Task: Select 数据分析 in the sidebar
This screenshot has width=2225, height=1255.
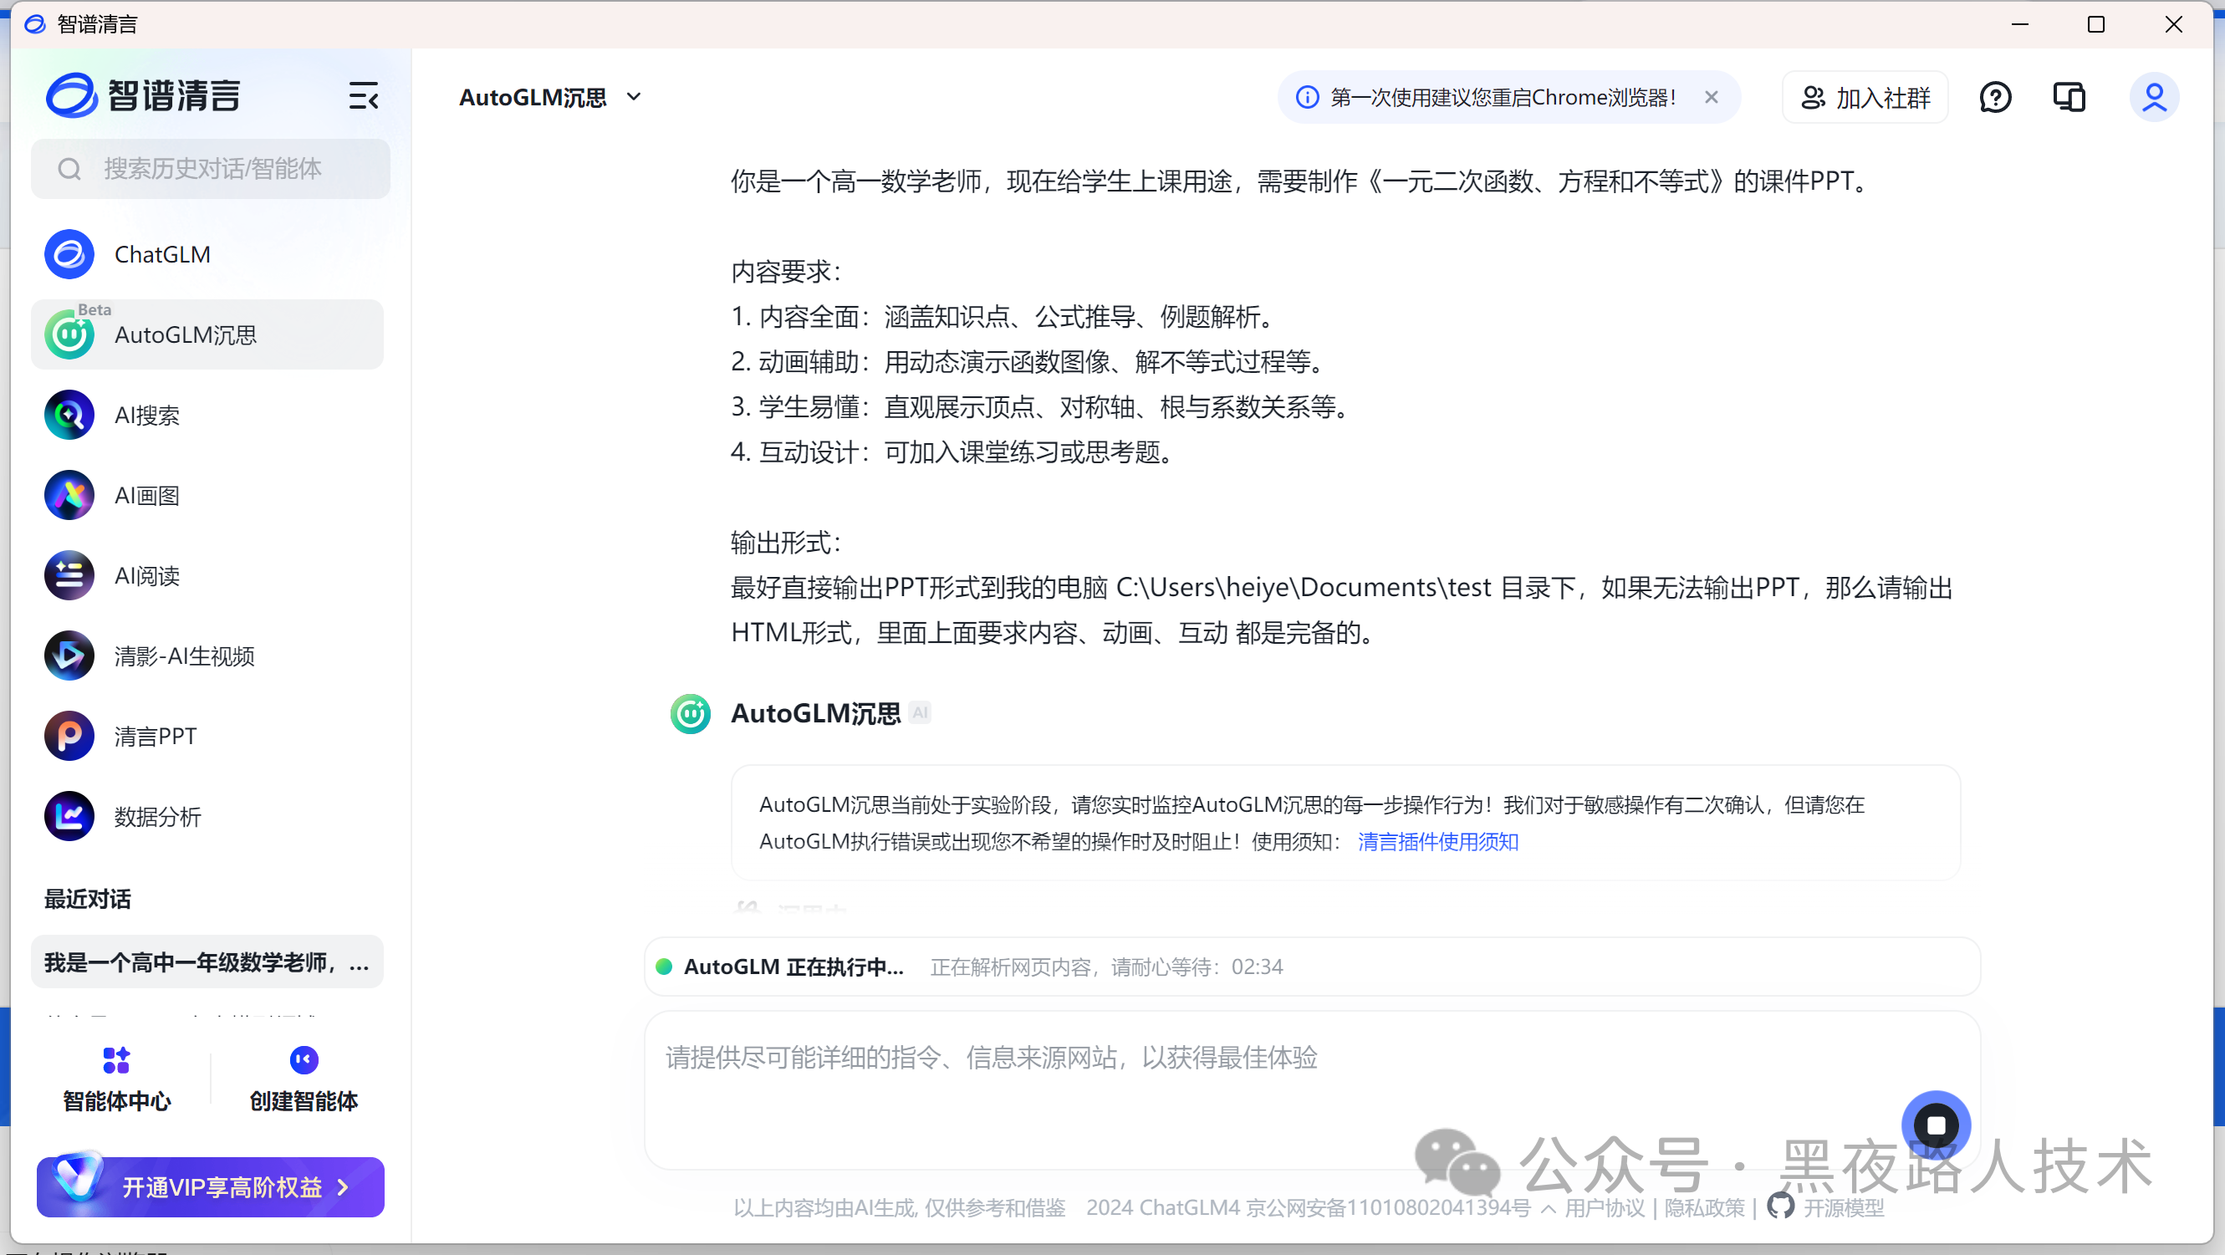Action: [x=157, y=817]
